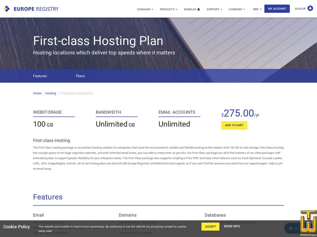Screen dimensions: 317x237
Task: Go to Home breadcrumb link
Action: point(37,93)
